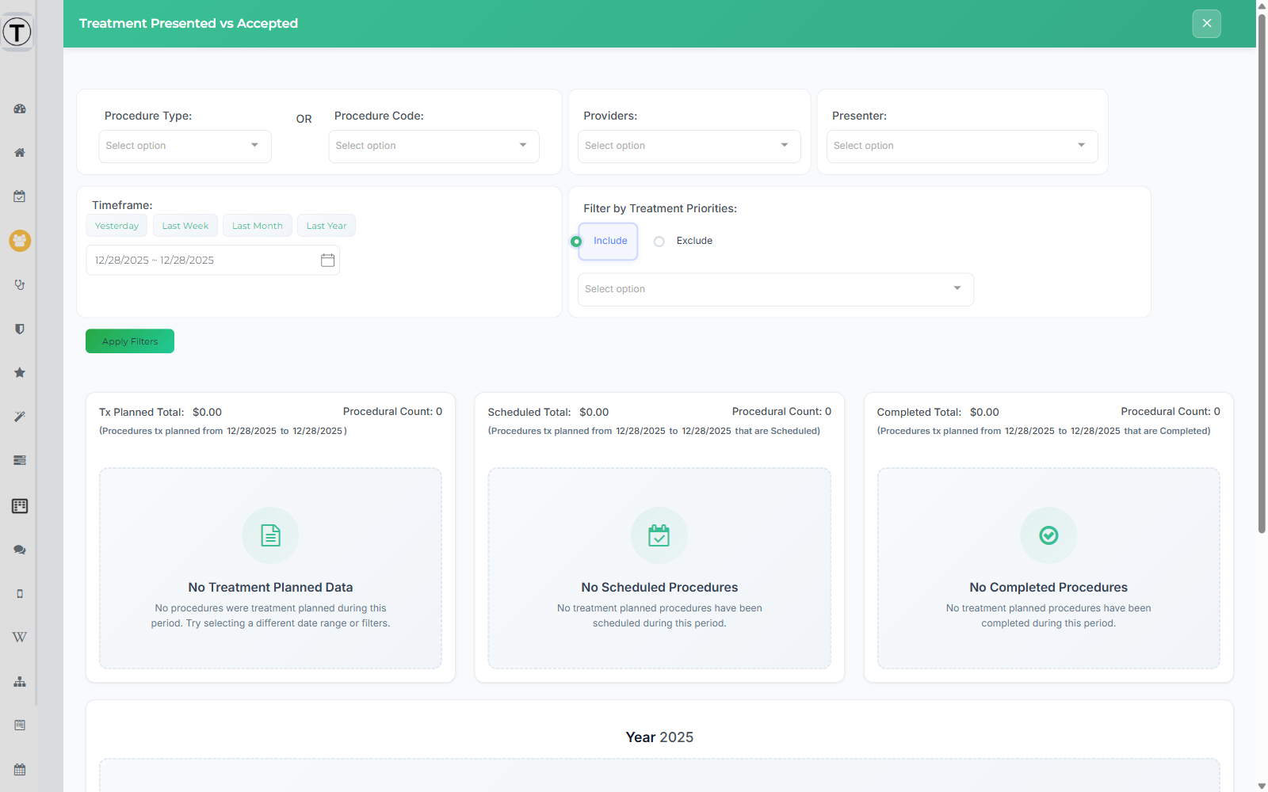The height and width of the screenshot is (792, 1268).
Task: Click the Completed Total $0.00 value
Action: [984, 412]
